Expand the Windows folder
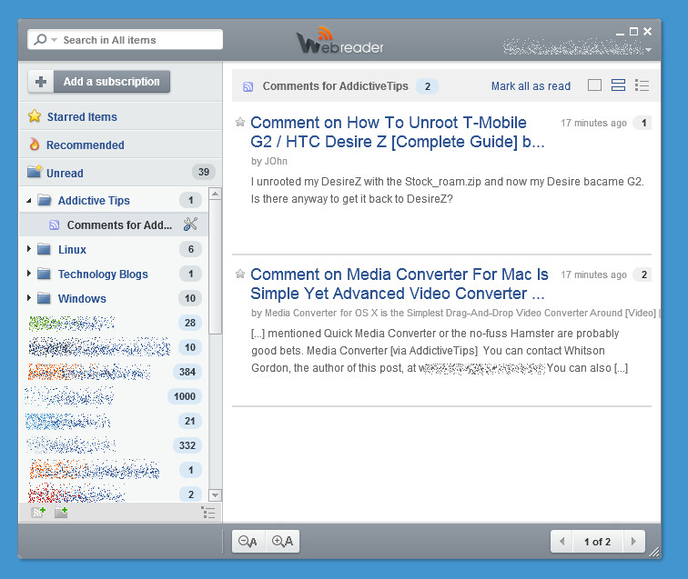The width and height of the screenshot is (688, 579). click(x=29, y=298)
